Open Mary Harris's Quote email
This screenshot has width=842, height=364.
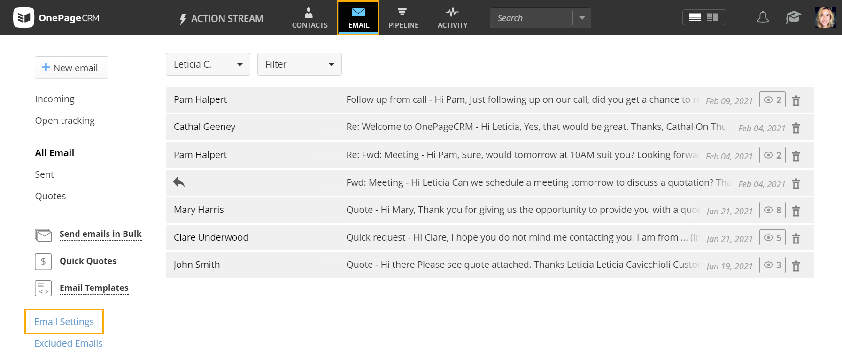(489, 210)
